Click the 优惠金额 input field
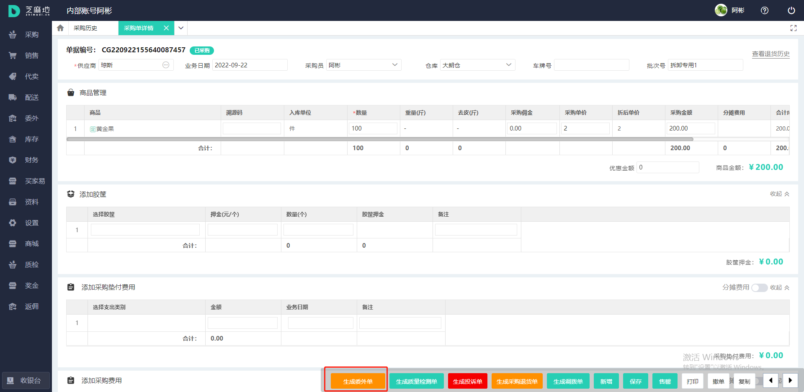 [668, 167]
